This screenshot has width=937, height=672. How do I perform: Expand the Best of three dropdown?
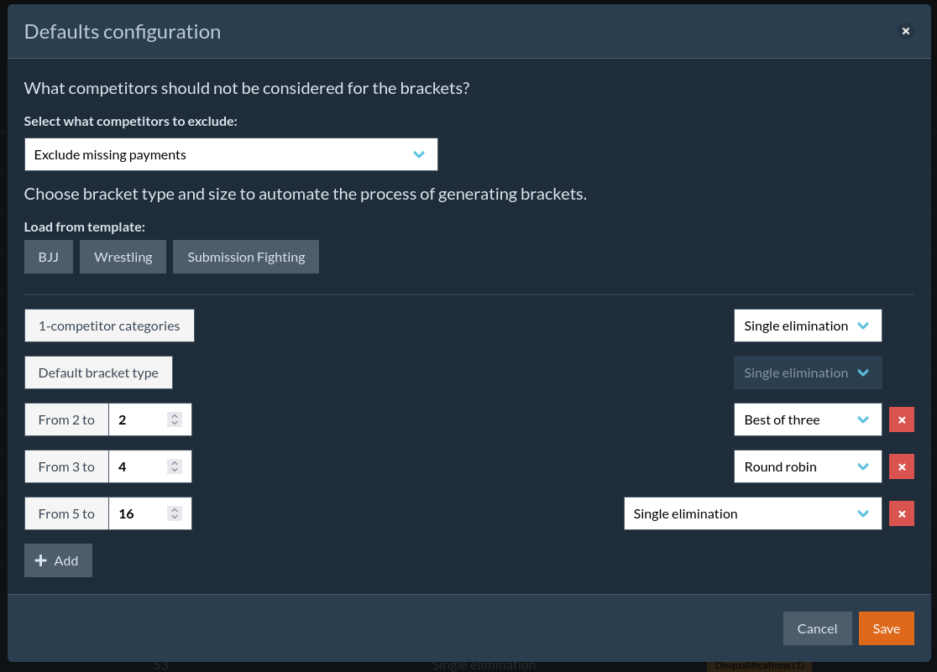click(807, 419)
